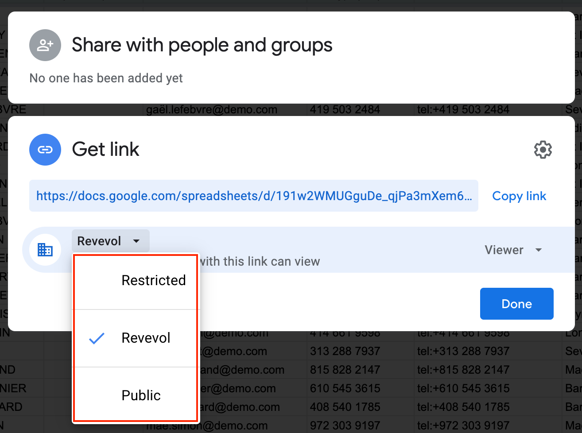Click phone cell 610 545 3615
This screenshot has width=582, height=433.
[345, 388]
